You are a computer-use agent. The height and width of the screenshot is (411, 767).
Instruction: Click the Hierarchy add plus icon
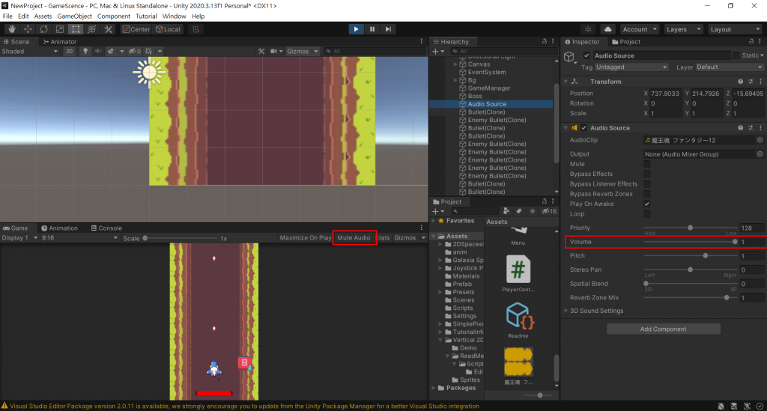click(x=435, y=51)
